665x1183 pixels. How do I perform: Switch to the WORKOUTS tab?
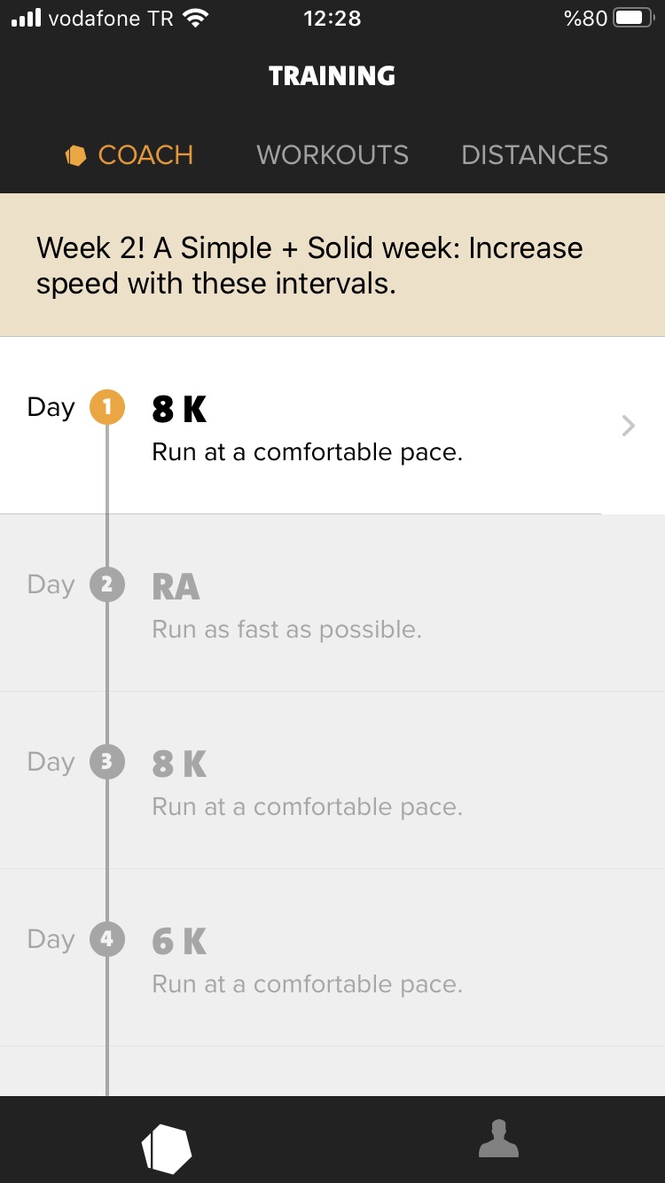(332, 155)
